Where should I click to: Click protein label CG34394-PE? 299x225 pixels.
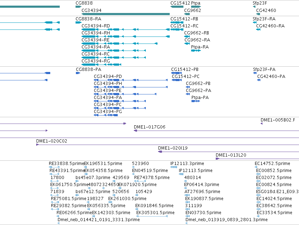[108, 91]
